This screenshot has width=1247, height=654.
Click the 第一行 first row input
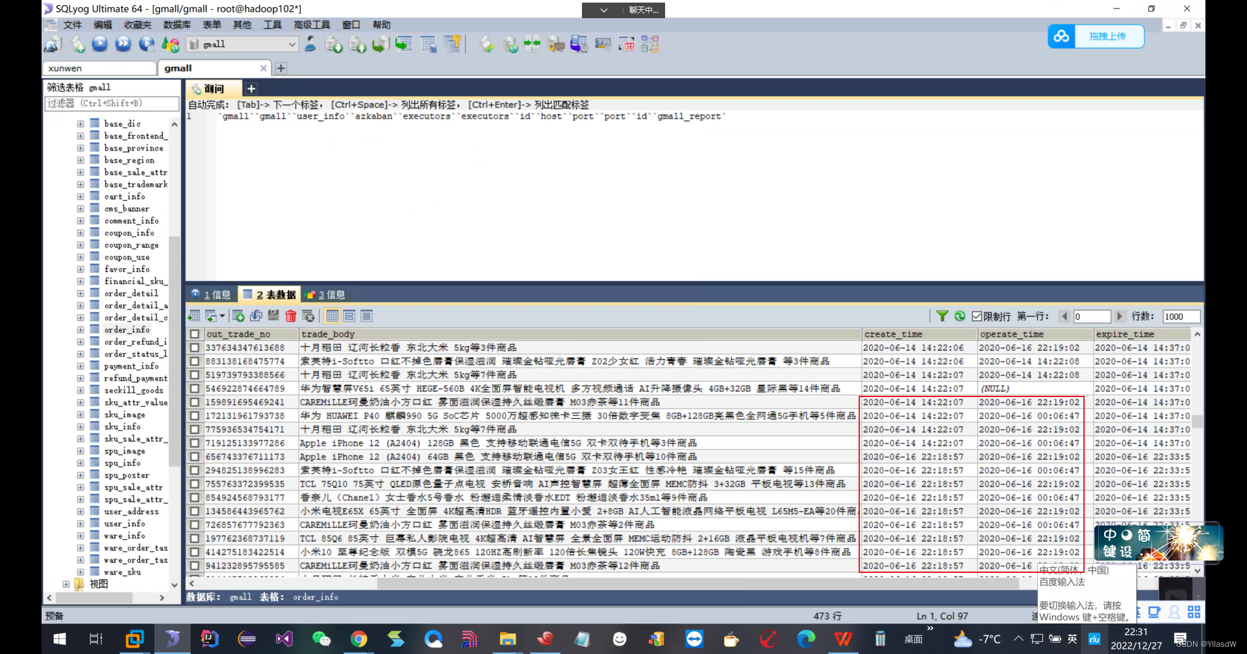point(1091,316)
